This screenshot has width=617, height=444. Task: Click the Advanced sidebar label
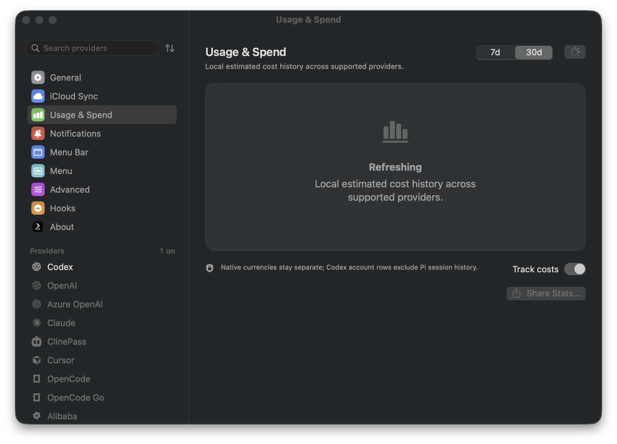pos(70,190)
